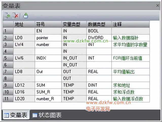This screenshot has height=122, width=162.
Task: Click the DINT data type cell for SUM
Action: [x=99, y=85]
